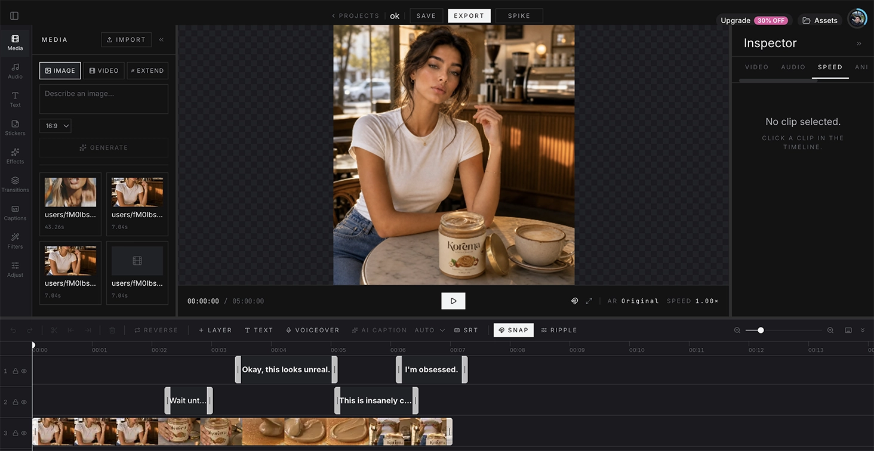This screenshot has height=451, width=874.
Task: Open the AR Original aspect selector
Action: point(633,301)
